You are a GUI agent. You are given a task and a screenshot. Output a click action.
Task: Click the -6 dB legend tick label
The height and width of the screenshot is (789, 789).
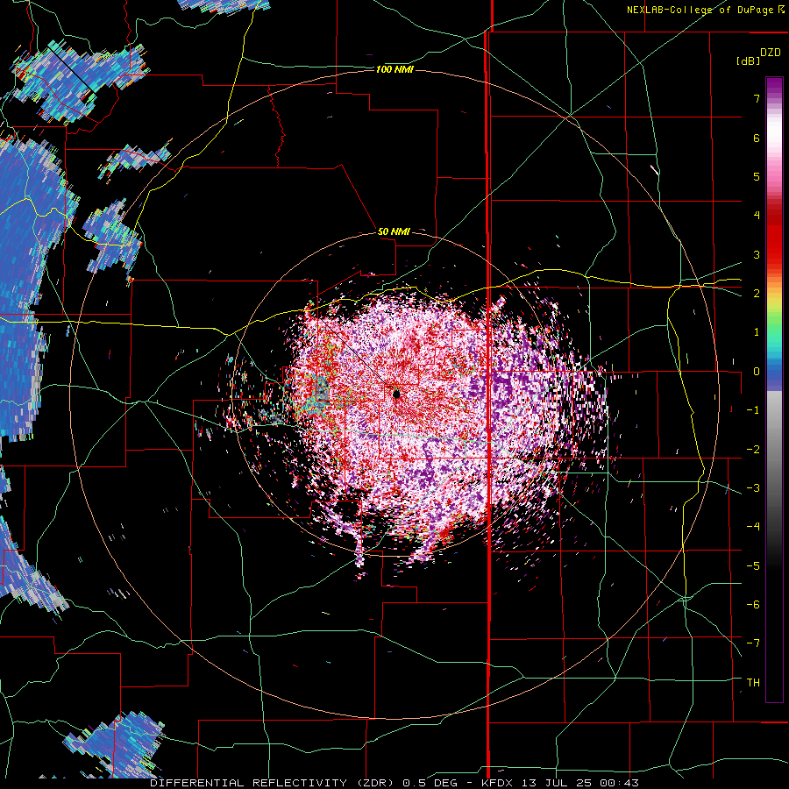(x=753, y=605)
